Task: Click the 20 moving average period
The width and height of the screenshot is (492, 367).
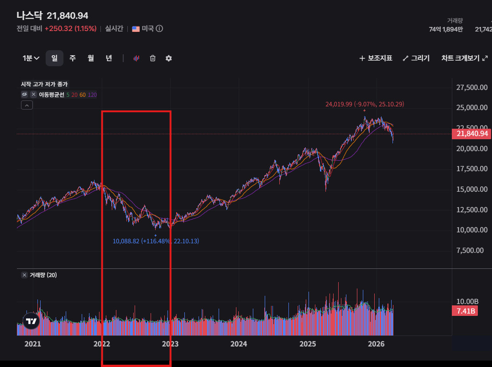Action: tap(74, 95)
